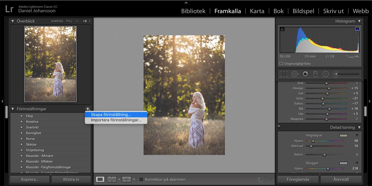372x186 pixels.
Task: Select the radial filter tool
Action: pyautogui.click(x=325, y=74)
